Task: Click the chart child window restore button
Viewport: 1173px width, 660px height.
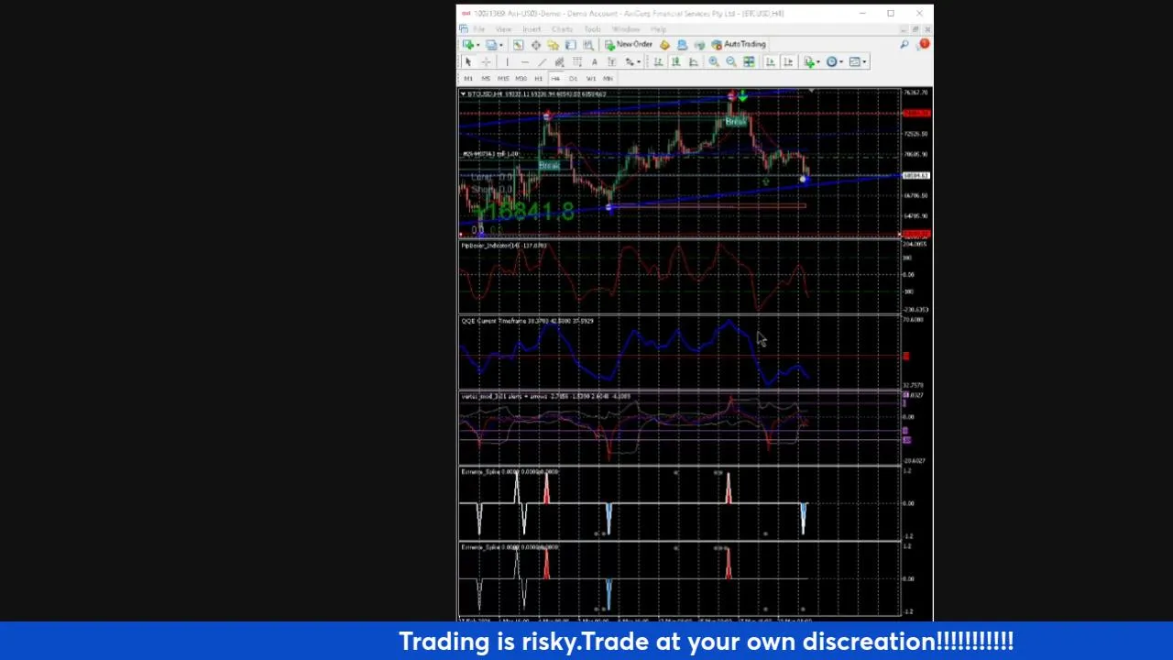Action: (915, 29)
